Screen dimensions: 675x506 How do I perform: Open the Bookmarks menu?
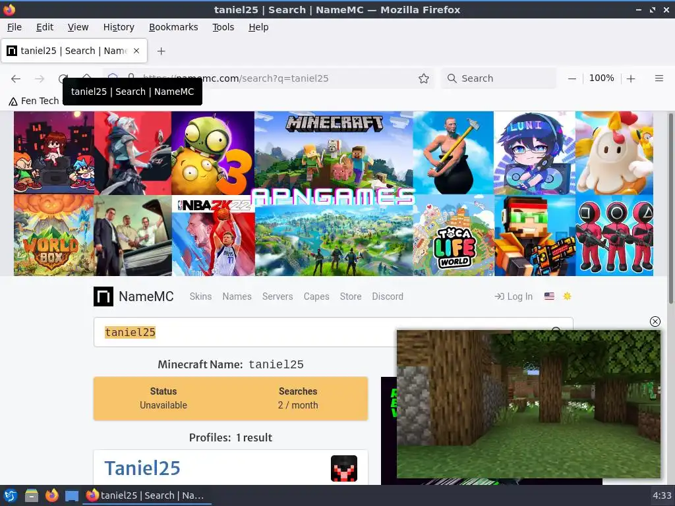coord(173,27)
